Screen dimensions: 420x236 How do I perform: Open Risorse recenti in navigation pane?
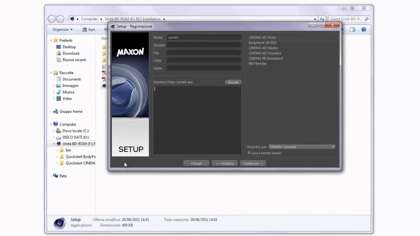click(74, 60)
